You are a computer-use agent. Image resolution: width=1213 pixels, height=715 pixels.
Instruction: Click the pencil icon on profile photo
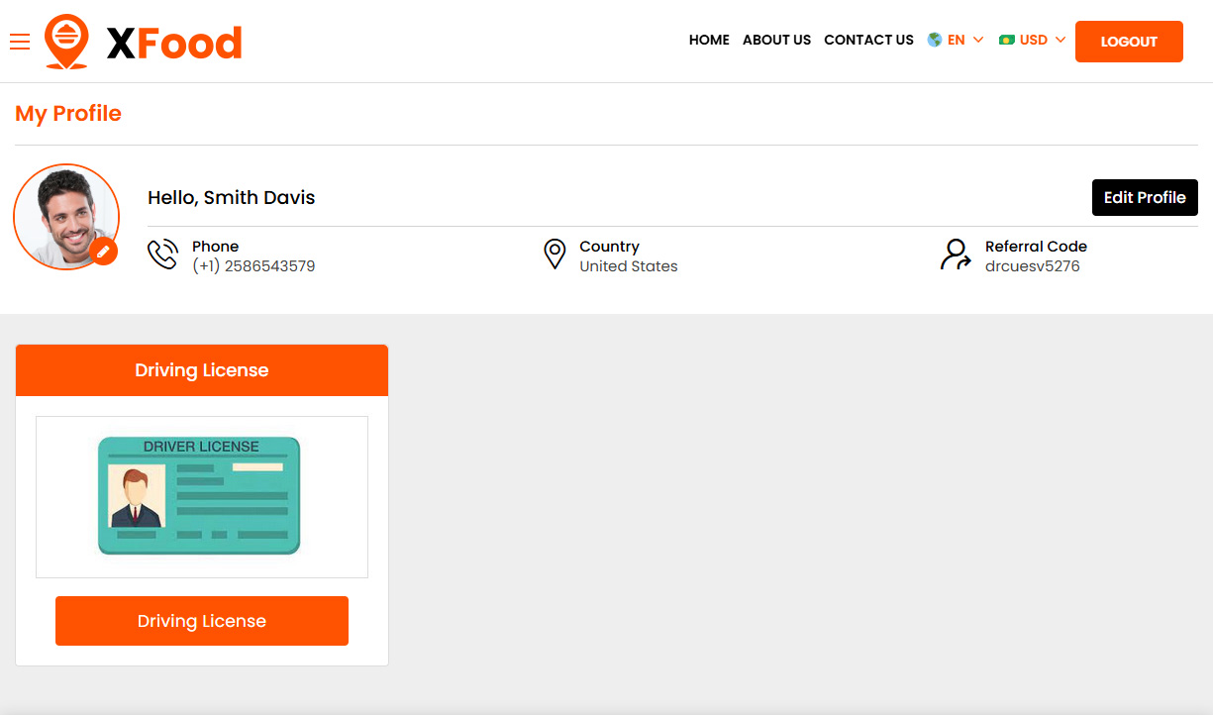(103, 251)
